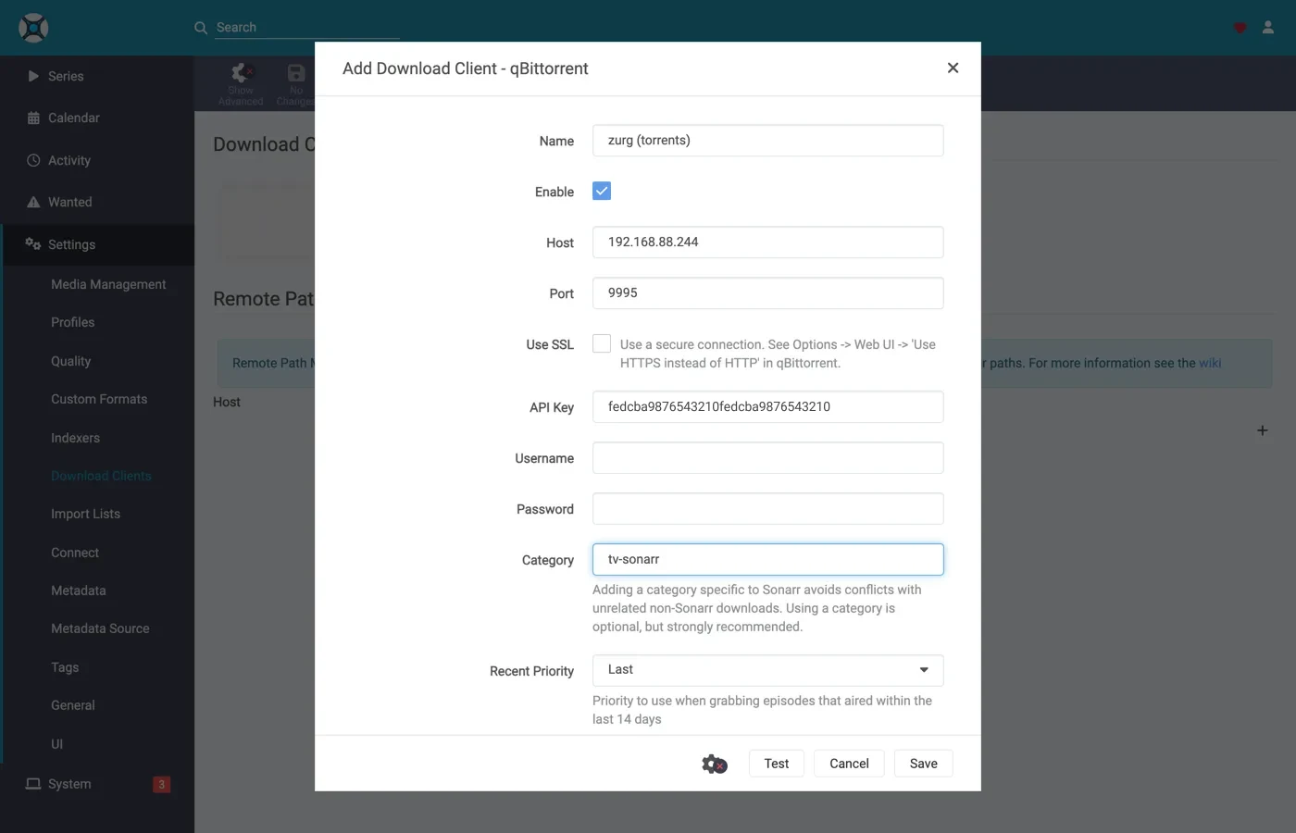Image resolution: width=1296 pixels, height=833 pixels.
Task: Click the API Key input field
Action: (768, 407)
